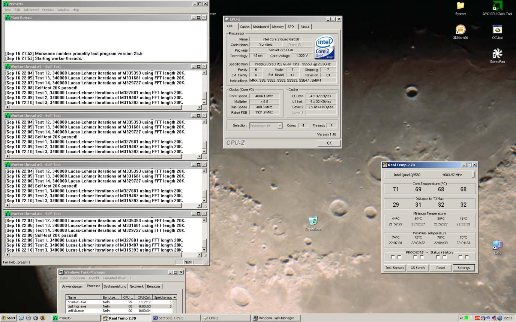The width and height of the screenshot is (516, 322).
Task: Select the Nelly desktop shortcut
Action: [x=497, y=248]
